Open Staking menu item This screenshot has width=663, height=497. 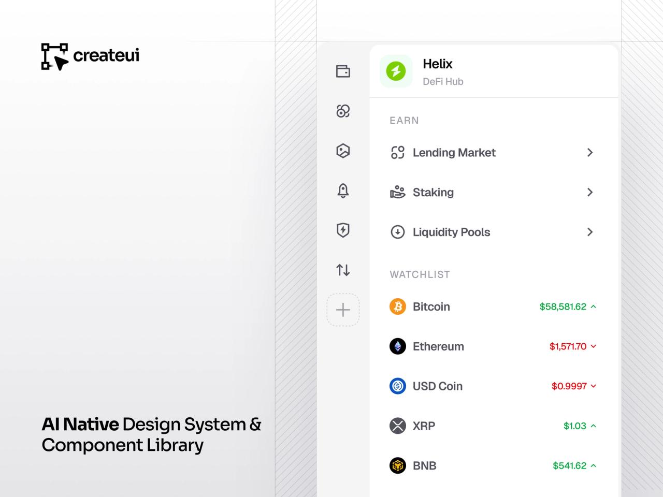(494, 192)
